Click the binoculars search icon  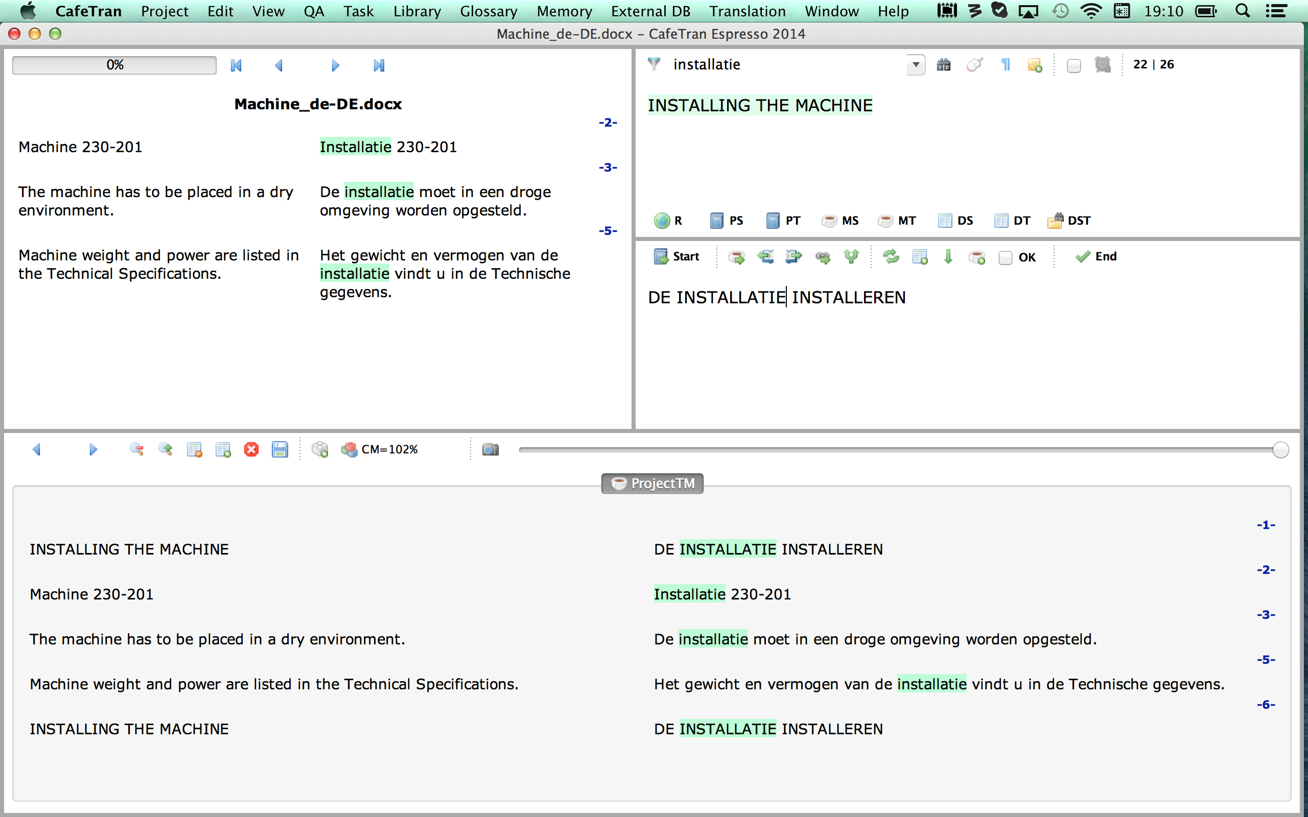(943, 65)
